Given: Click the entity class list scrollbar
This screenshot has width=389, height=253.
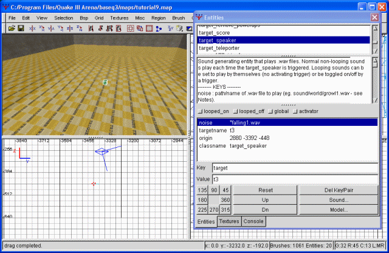Looking at the screenshot, I should coord(375,40).
